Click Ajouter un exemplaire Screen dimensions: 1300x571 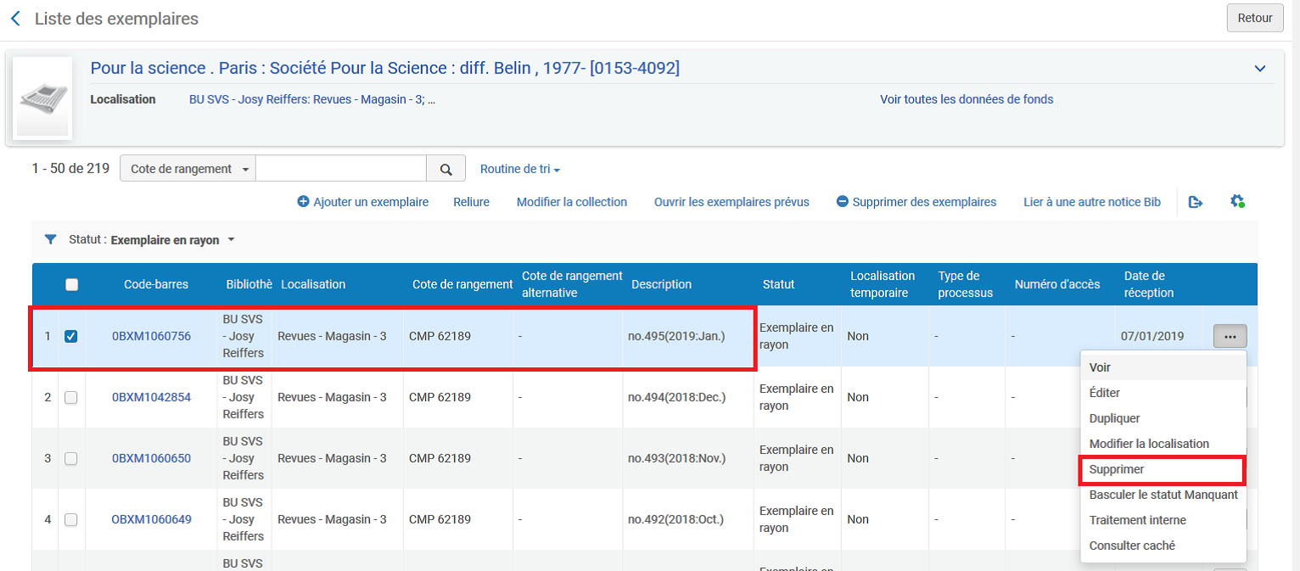pyautogui.click(x=363, y=202)
